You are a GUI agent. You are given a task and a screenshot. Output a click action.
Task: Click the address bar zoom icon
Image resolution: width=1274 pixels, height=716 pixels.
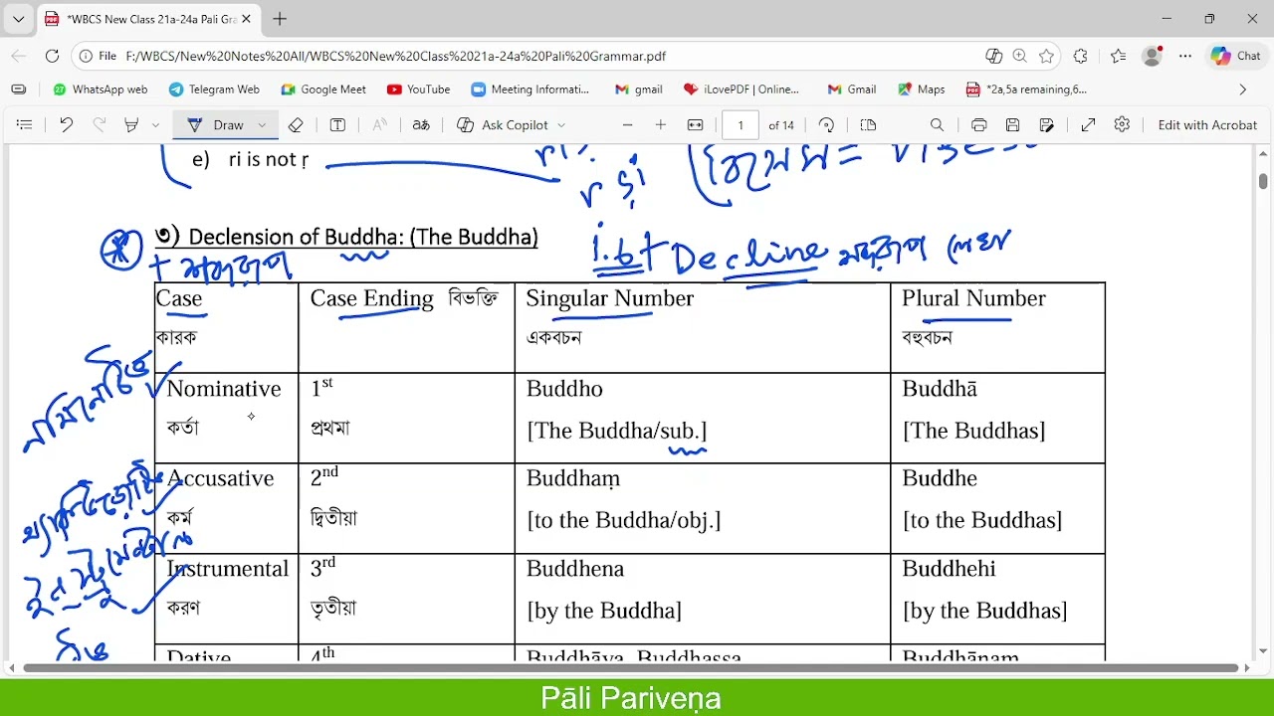click(x=1019, y=57)
